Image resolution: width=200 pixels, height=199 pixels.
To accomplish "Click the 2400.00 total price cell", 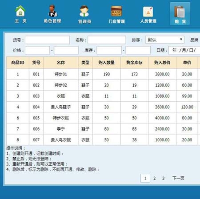I will [162, 129].
